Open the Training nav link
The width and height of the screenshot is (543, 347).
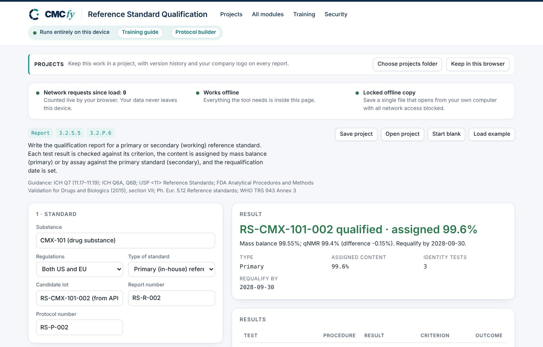304,14
